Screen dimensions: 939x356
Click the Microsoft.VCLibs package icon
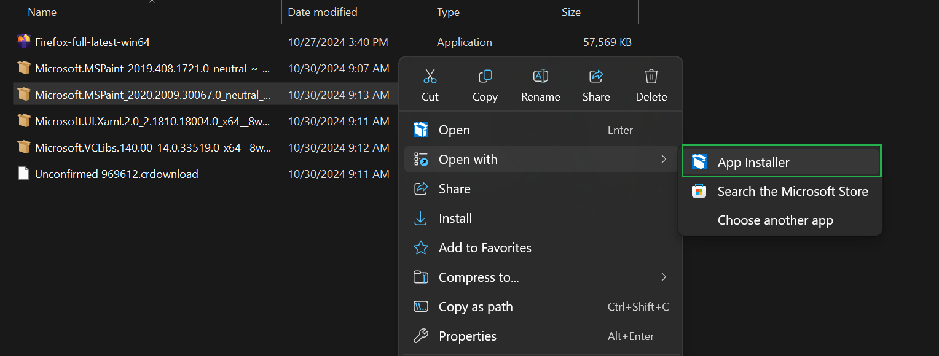pos(24,147)
